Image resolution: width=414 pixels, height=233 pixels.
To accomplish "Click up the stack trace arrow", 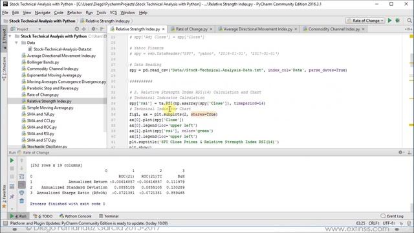I will [21, 161].
